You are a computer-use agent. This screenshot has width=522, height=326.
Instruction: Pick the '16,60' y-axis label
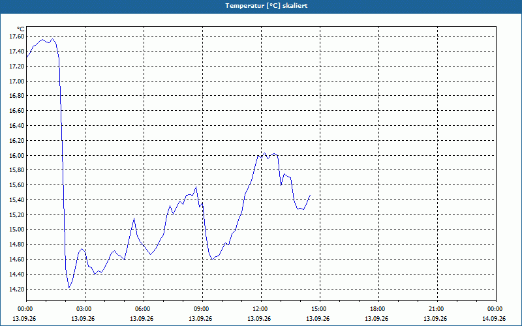17,111
